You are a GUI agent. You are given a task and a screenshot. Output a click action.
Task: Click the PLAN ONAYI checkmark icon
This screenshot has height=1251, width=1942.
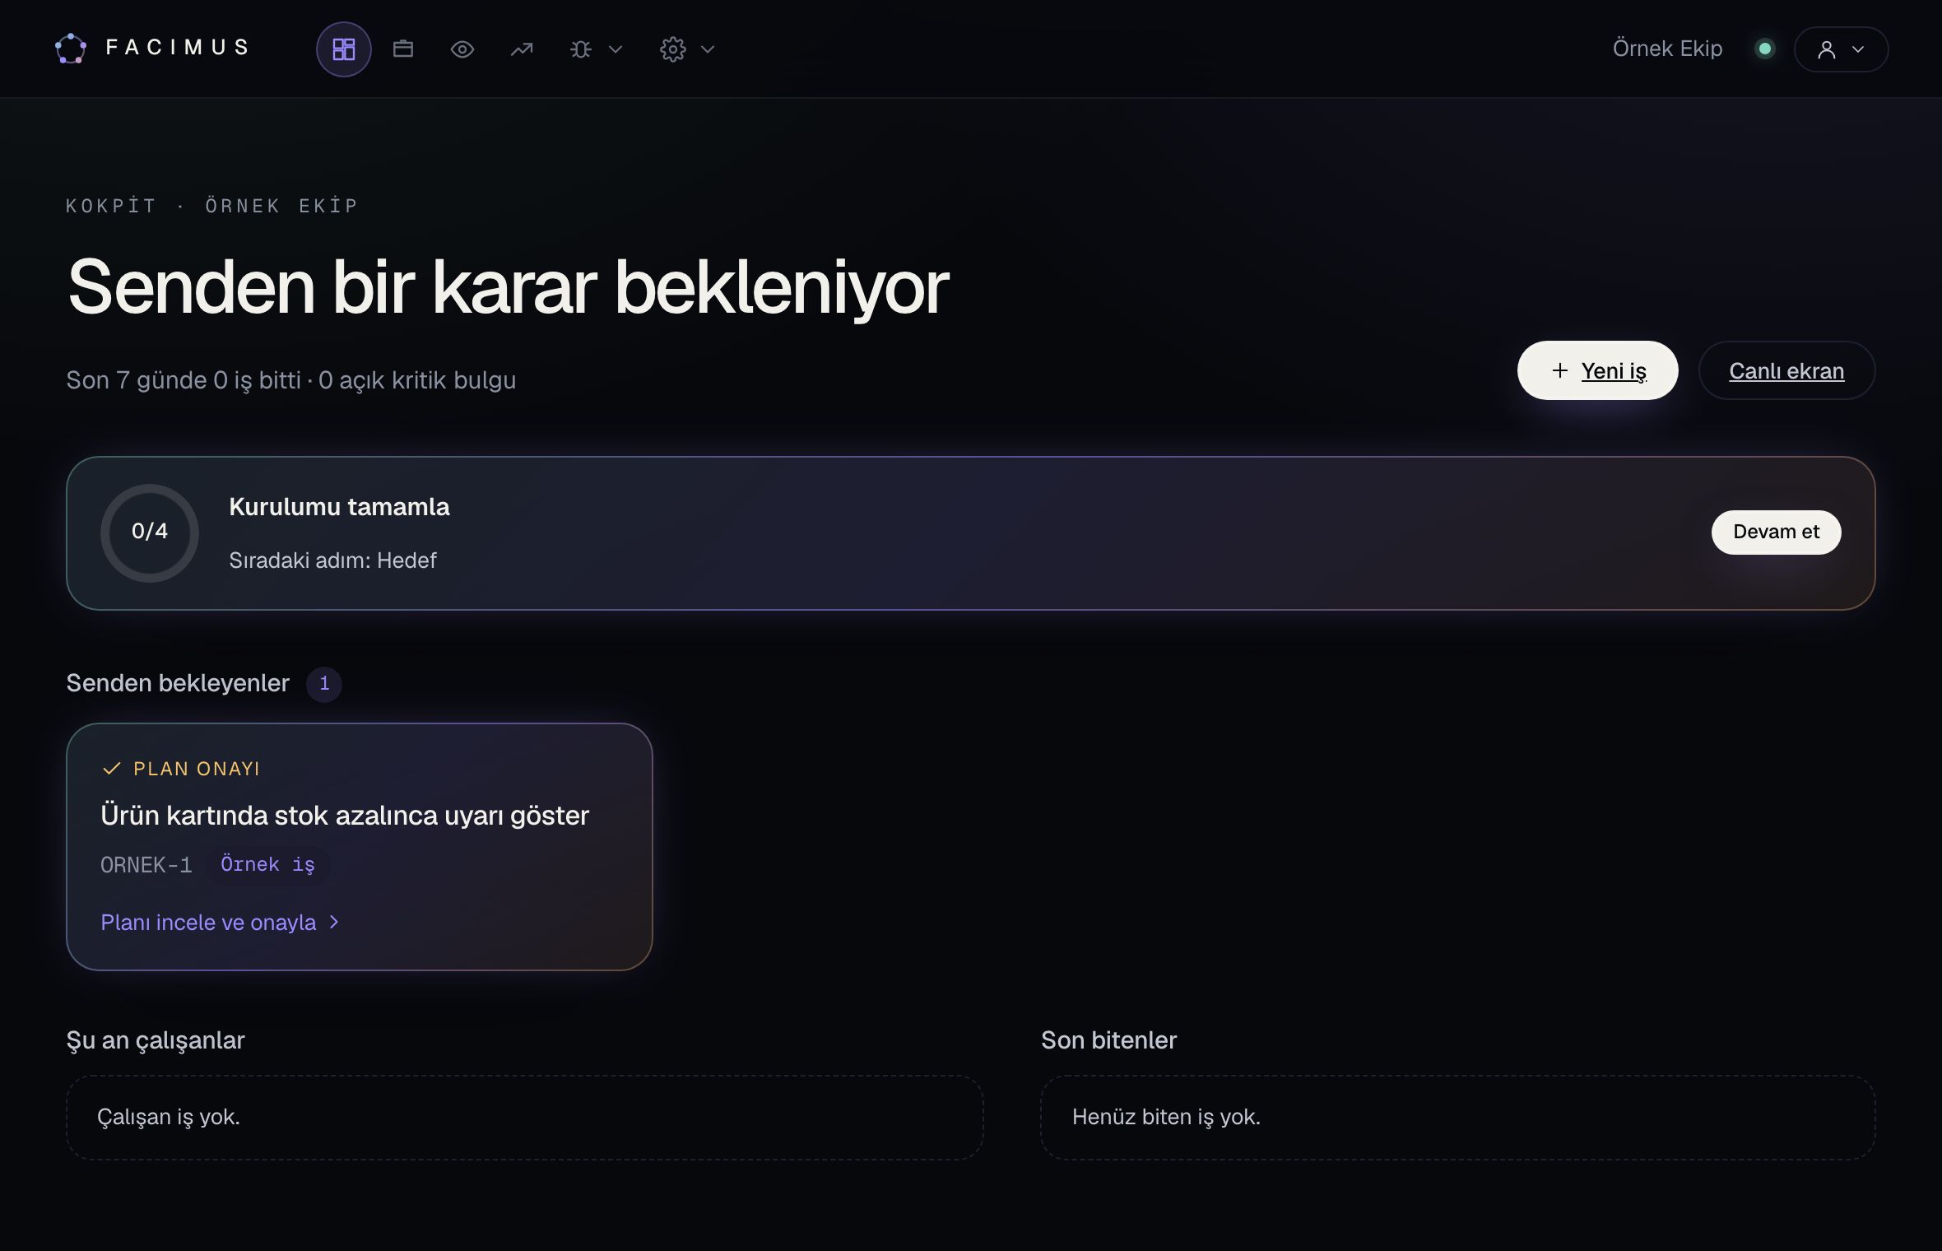112,769
